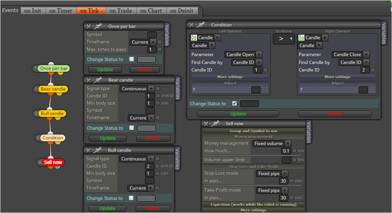This screenshot has width=392, height=213.
Task: Close the Bull candle panel
Action: (x=88, y=150)
